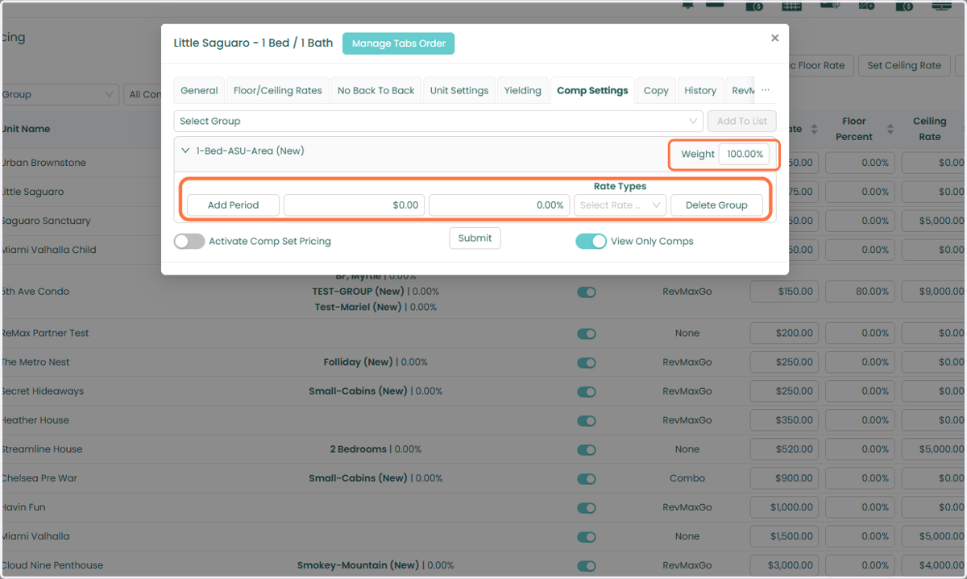Toggle the switch in Streamline House row
The height and width of the screenshot is (579, 967).
pos(587,449)
